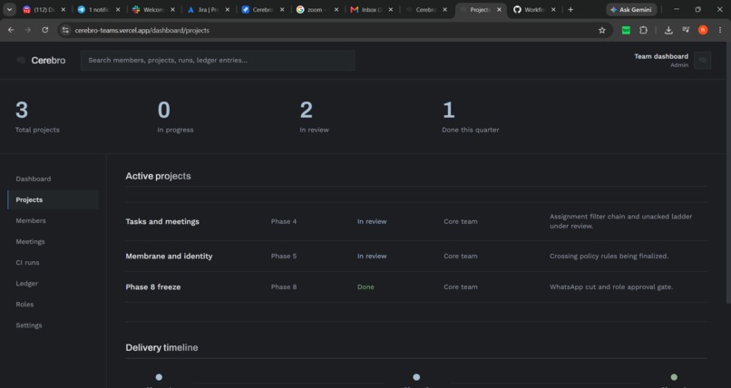Click the Crossing policy rules description

pos(609,257)
